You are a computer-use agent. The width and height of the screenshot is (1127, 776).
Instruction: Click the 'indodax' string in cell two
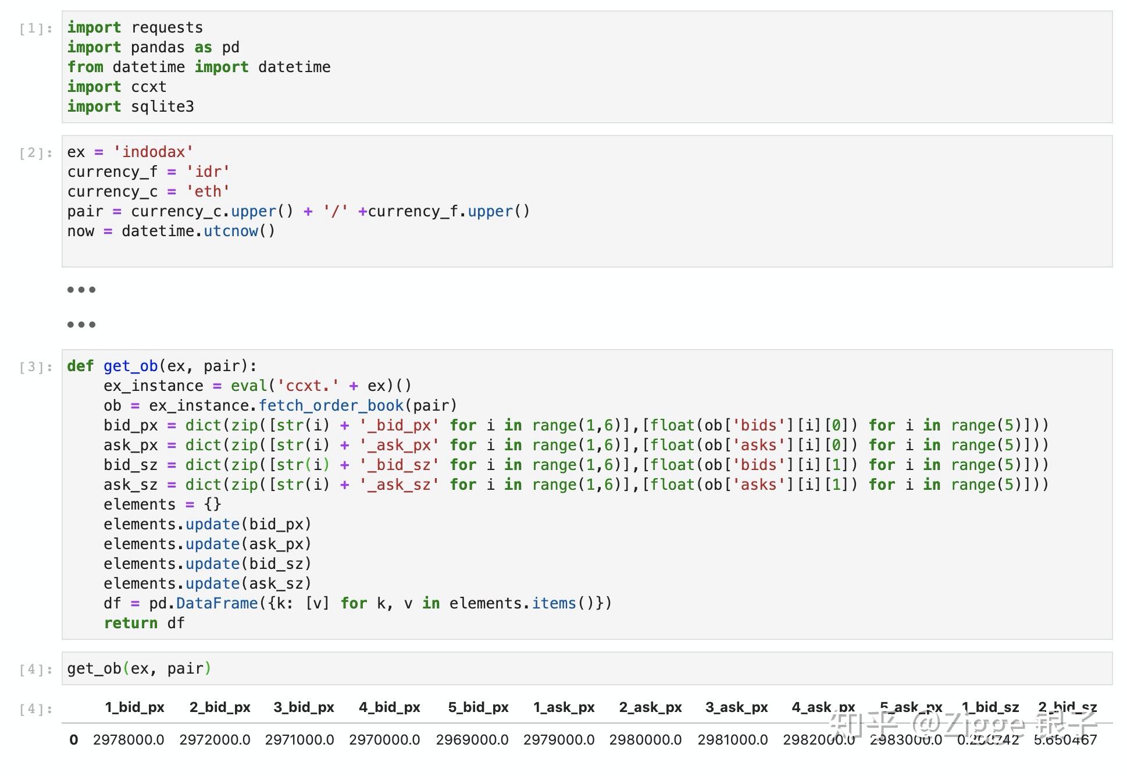(x=153, y=152)
